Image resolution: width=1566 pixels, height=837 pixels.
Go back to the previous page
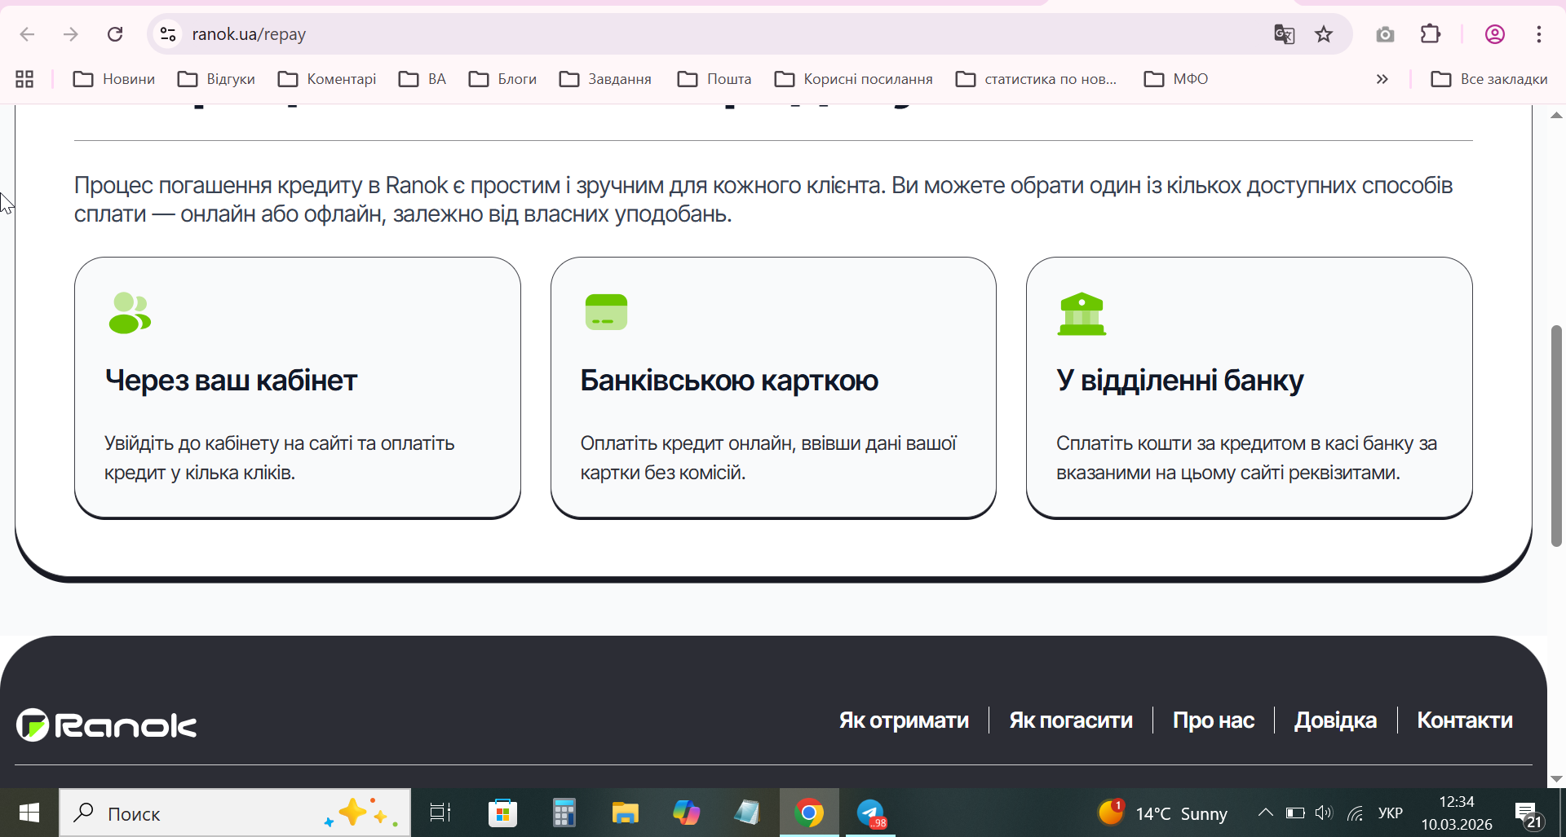click(x=27, y=34)
